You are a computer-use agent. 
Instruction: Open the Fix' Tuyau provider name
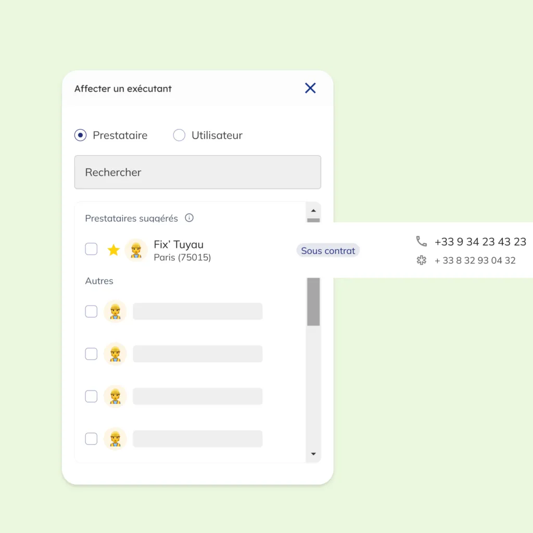tap(179, 245)
